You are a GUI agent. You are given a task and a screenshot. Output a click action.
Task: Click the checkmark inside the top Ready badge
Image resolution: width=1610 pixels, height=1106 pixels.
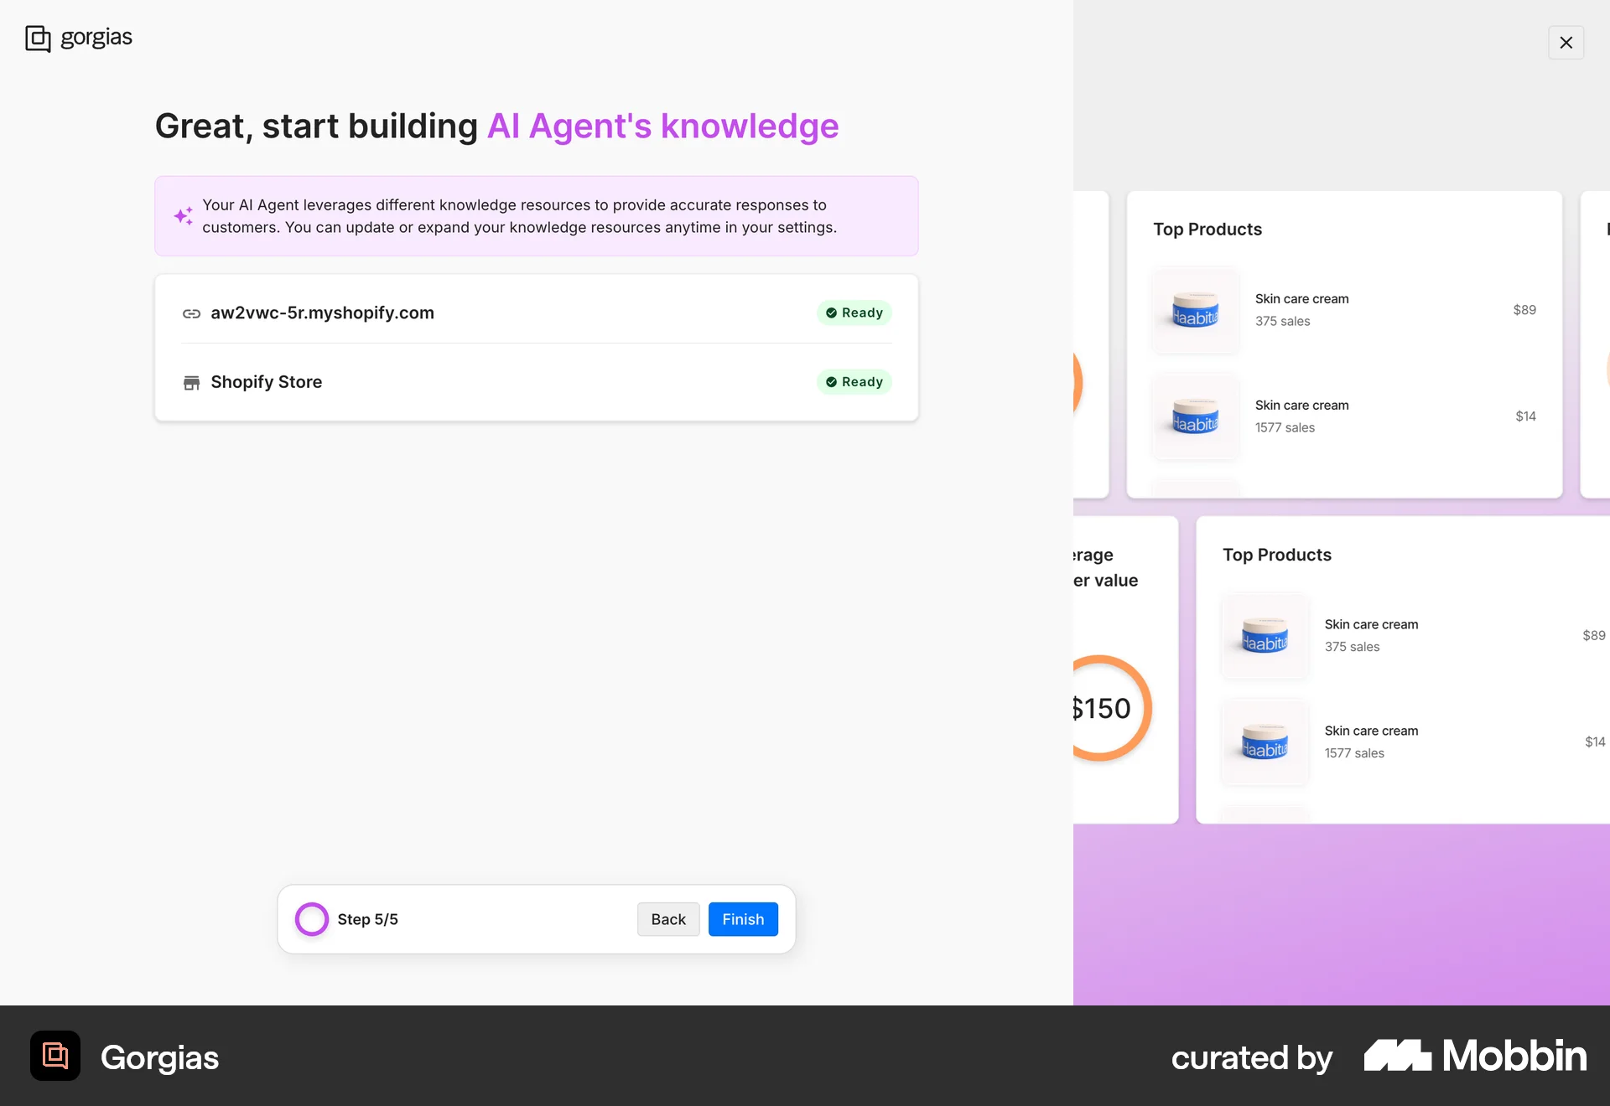coord(831,313)
